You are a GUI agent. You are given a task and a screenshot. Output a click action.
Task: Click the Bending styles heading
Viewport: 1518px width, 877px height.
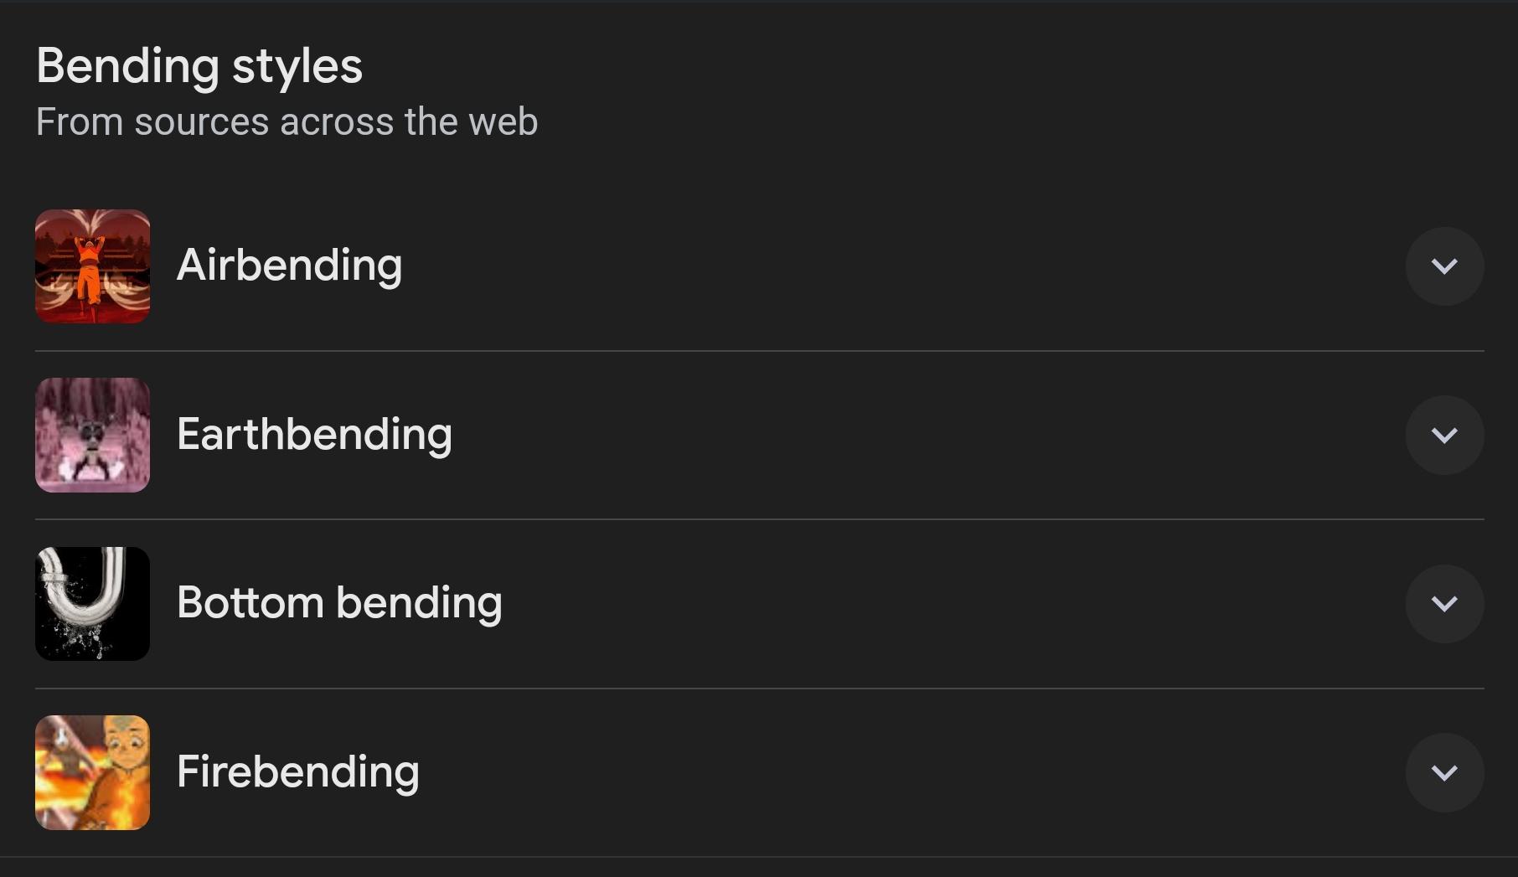199,65
